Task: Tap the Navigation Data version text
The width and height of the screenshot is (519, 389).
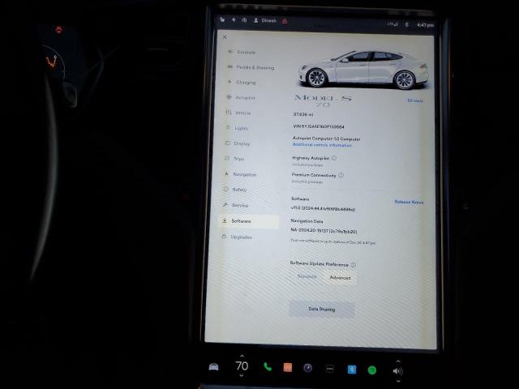Action: click(324, 231)
